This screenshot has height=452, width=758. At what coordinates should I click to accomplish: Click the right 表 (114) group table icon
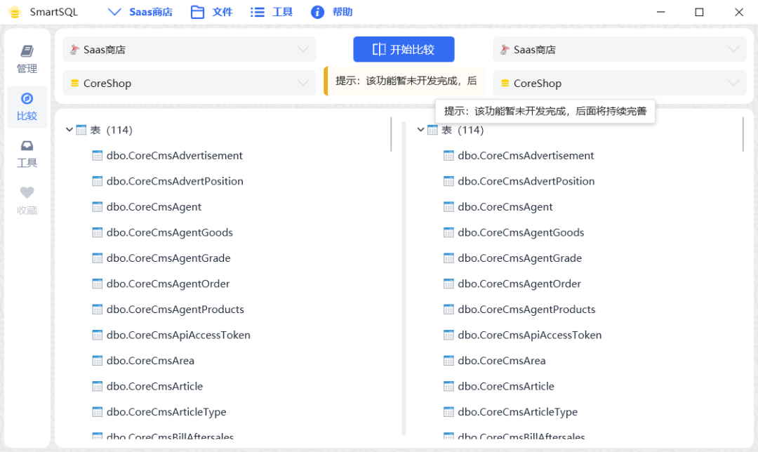click(x=432, y=130)
